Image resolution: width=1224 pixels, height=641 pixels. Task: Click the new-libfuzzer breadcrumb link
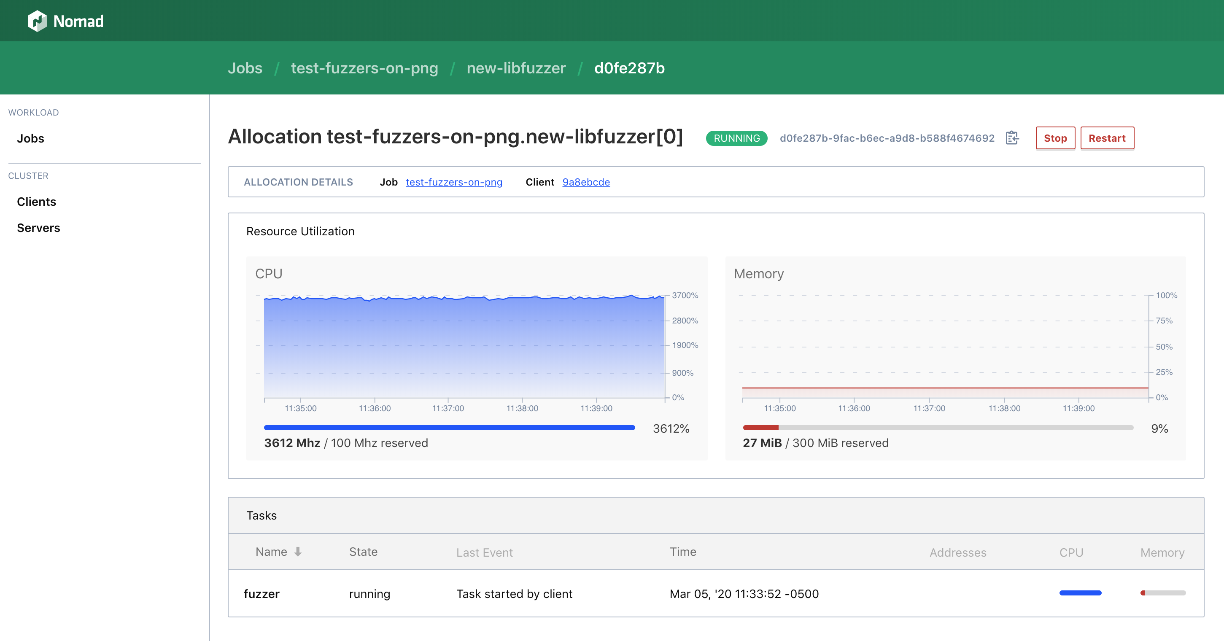click(517, 68)
